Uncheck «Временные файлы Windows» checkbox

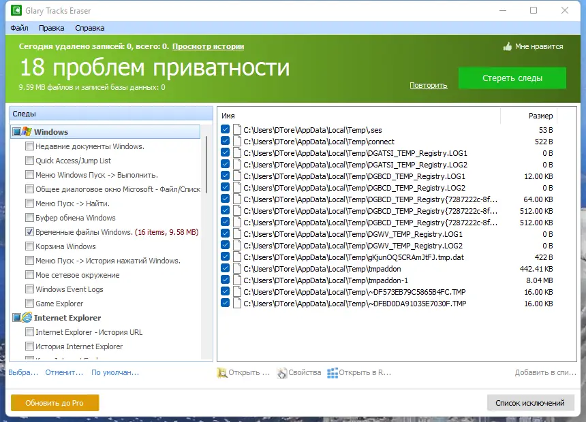coord(29,231)
